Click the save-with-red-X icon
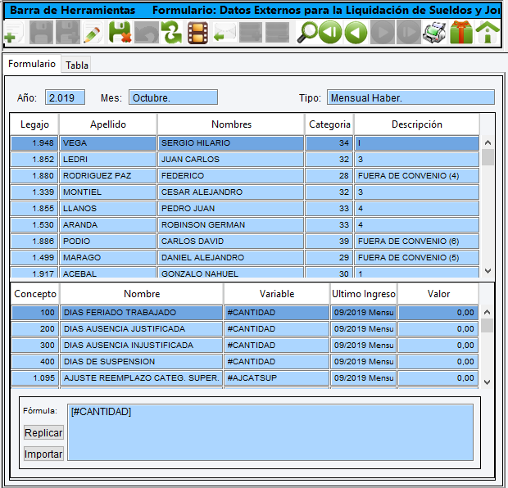This screenshot has height=488, width=508. (120, 34)
